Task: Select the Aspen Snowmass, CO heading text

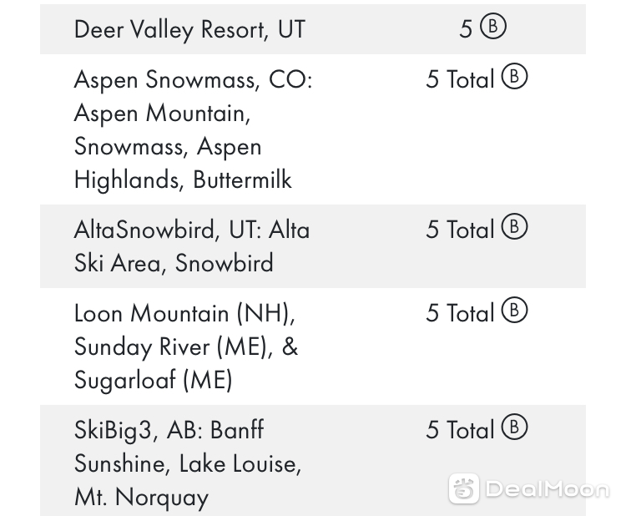Action: (x=193, y=79)
